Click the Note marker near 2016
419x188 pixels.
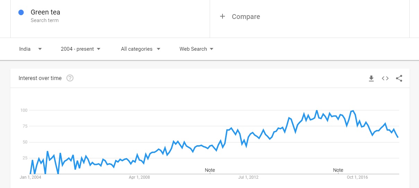pos(338,170)
